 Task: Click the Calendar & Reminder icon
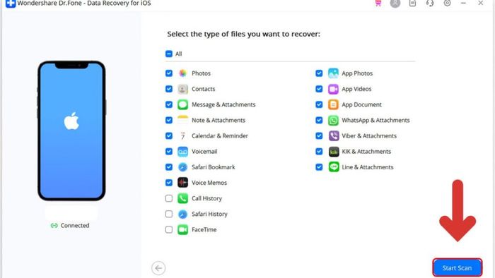pyautogui.click(x=182, y=136)
